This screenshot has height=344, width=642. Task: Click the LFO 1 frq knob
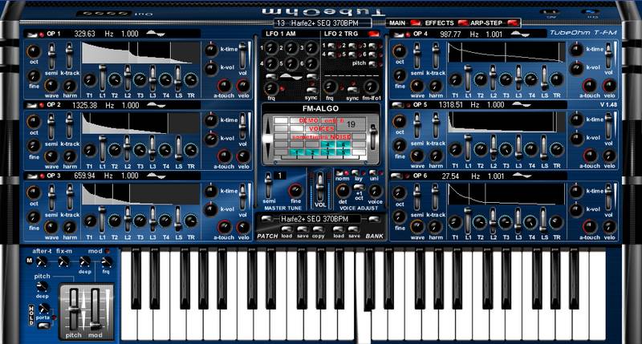[x=270, y=88]
